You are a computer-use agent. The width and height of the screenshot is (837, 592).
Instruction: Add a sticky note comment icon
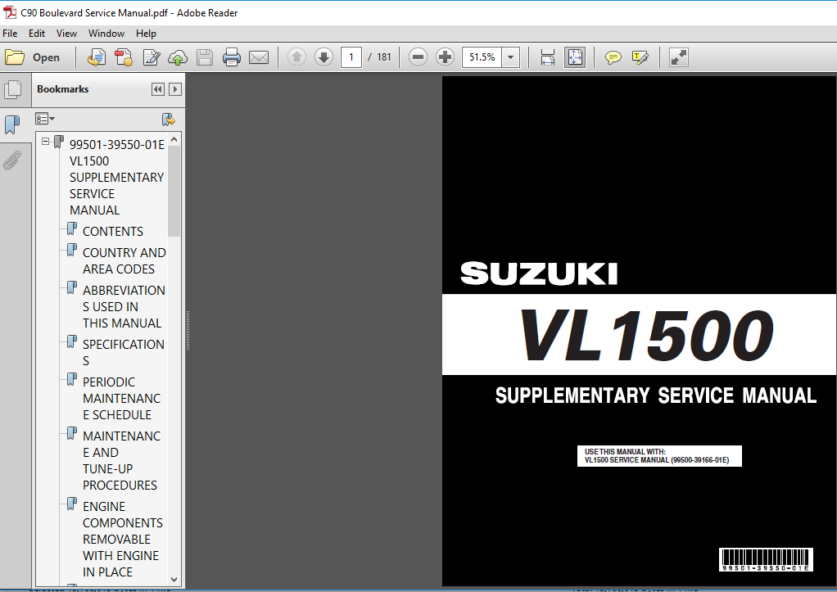pos(613,57)
